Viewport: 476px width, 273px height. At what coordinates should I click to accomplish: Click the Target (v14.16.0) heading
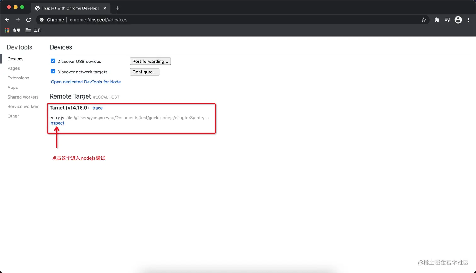69,108
